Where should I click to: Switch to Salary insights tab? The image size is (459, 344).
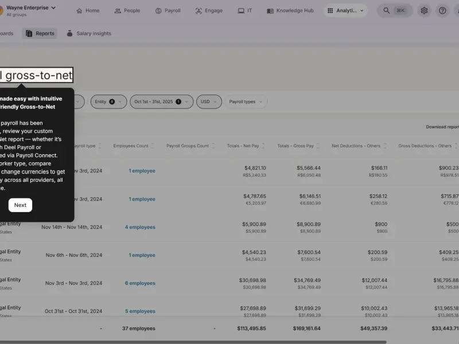pyautogui.click(x=89, y=33)
